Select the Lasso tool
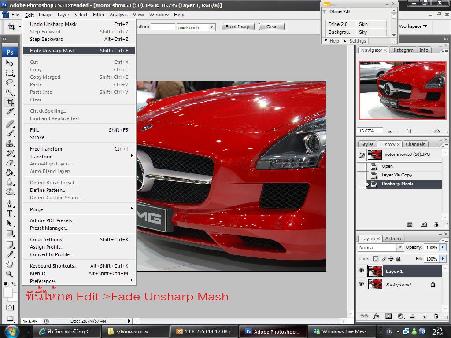The width and height of the screenshot is (451, 338). point(10,82)
